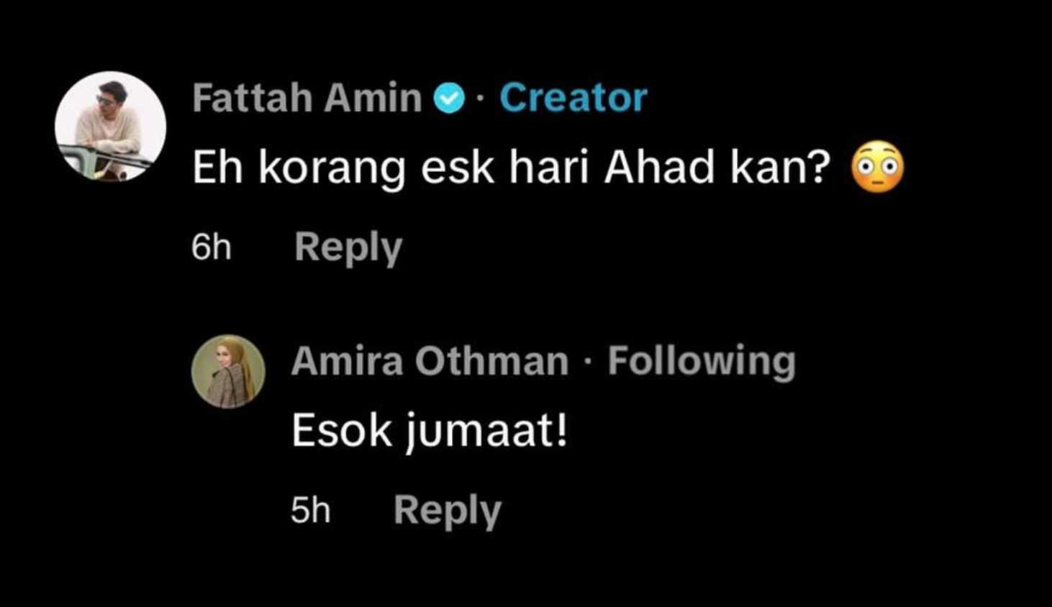1052x607 pixels.
Task: Click the 5h timestamp
Action: [x=310, y=511]
